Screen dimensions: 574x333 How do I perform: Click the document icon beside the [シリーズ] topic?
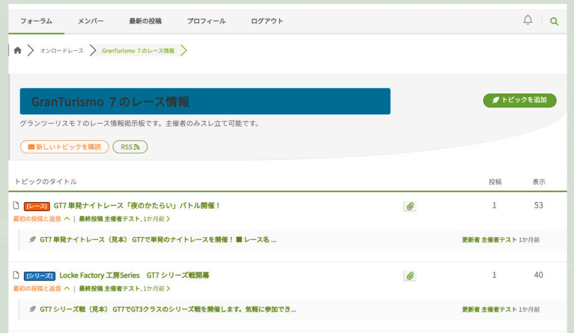coord(16,275)
